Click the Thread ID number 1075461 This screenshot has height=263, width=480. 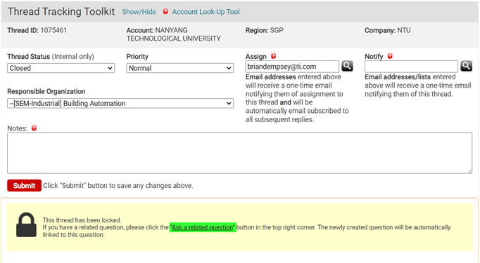pyautogui.click(x=53, y=30)
